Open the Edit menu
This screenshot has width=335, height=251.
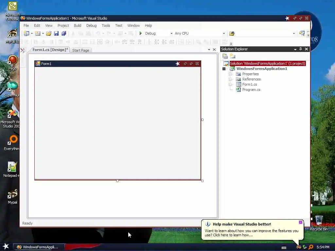pos(37,25)
